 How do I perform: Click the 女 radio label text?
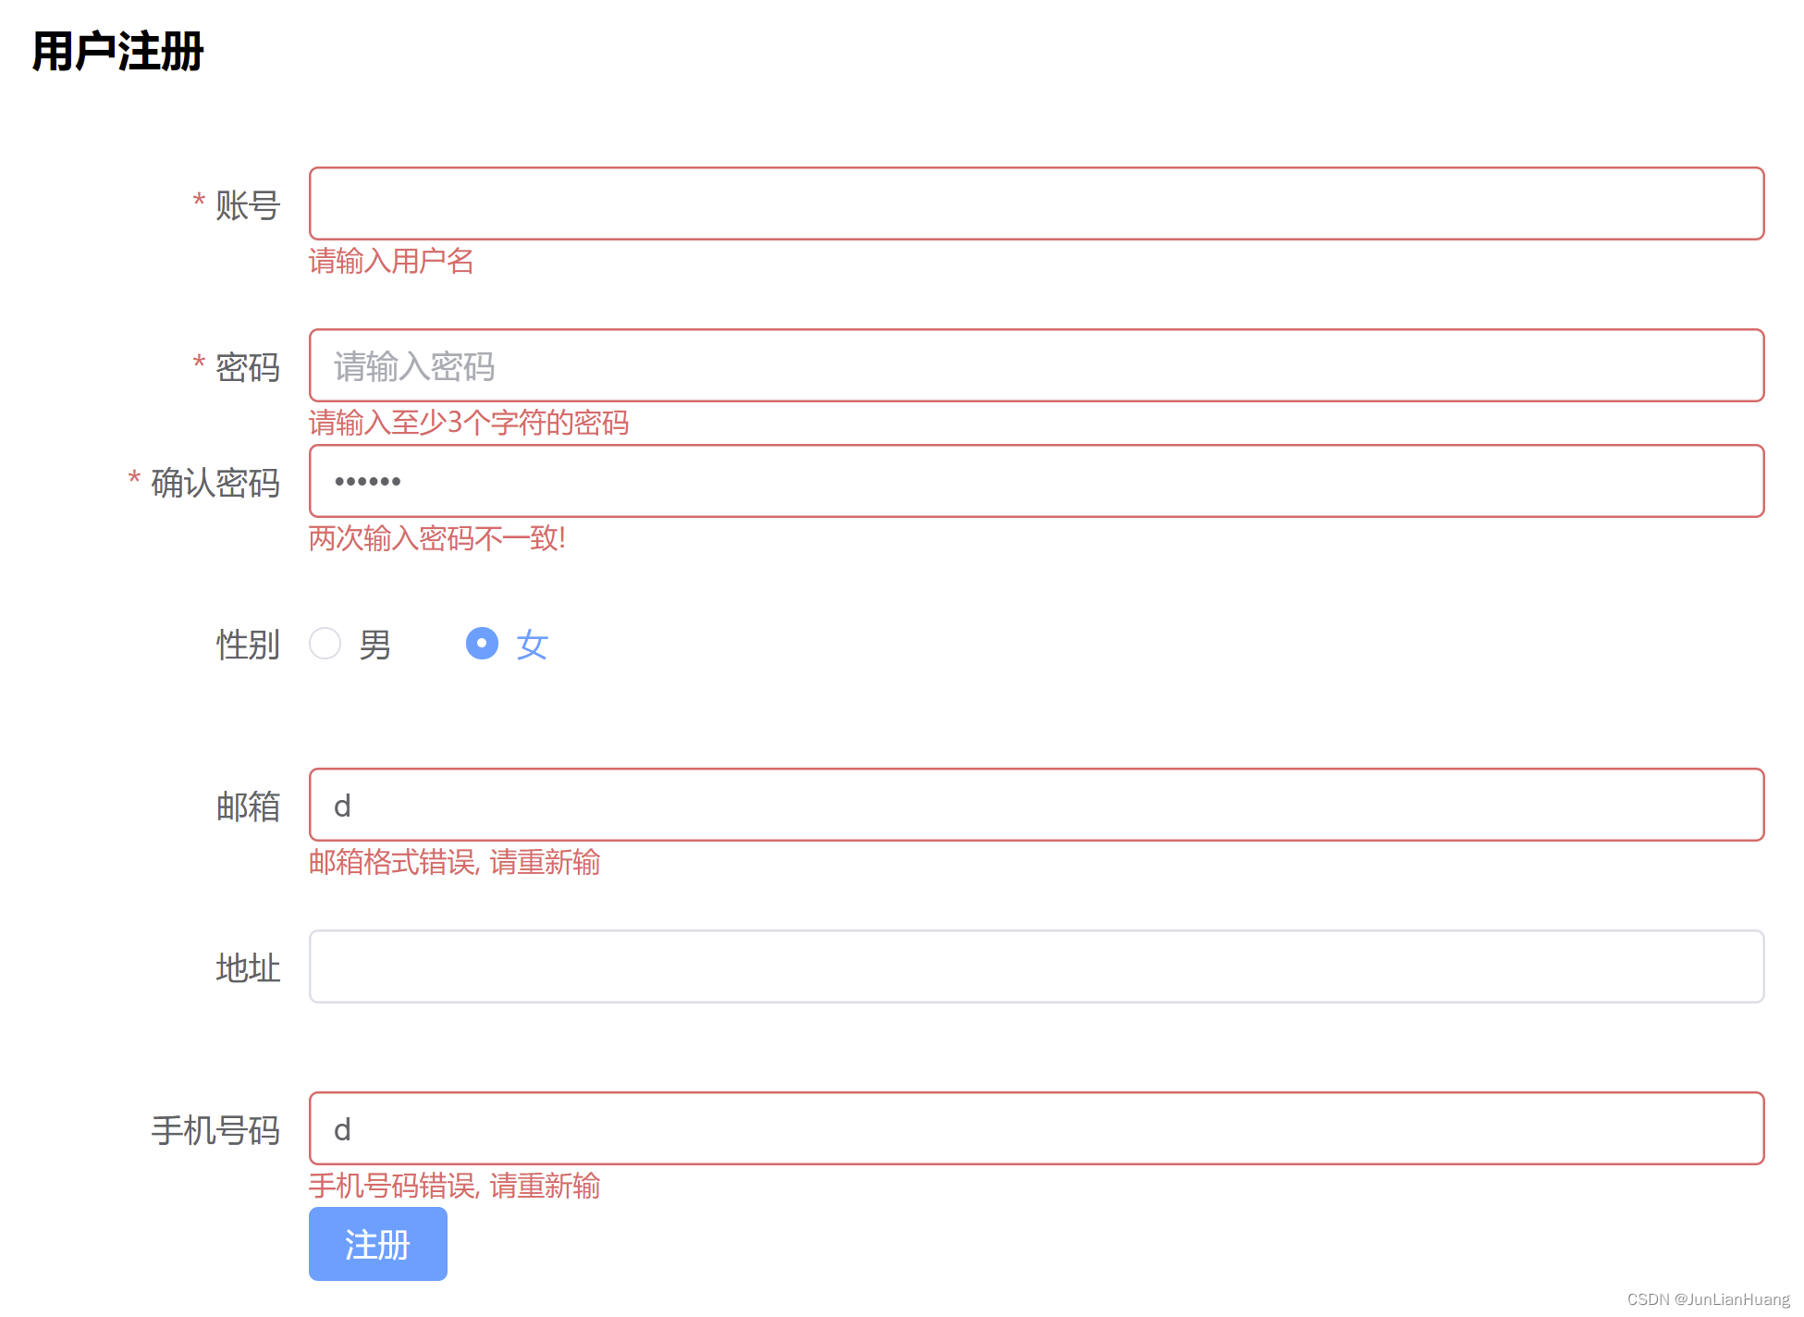pos(533,644)
